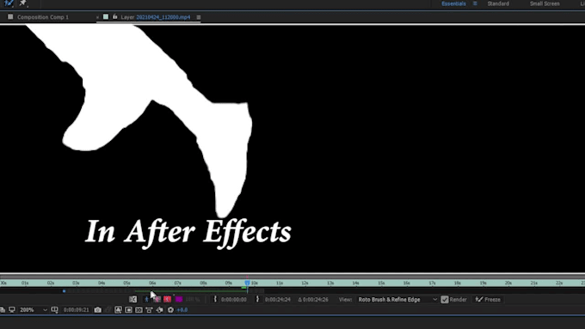Adjust the exposure value +0.0

pos(182,310)
